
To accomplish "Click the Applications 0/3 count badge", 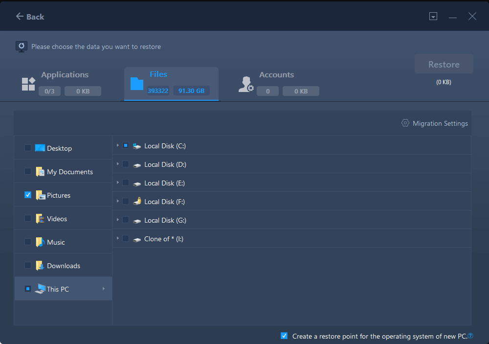I will 49,91.
